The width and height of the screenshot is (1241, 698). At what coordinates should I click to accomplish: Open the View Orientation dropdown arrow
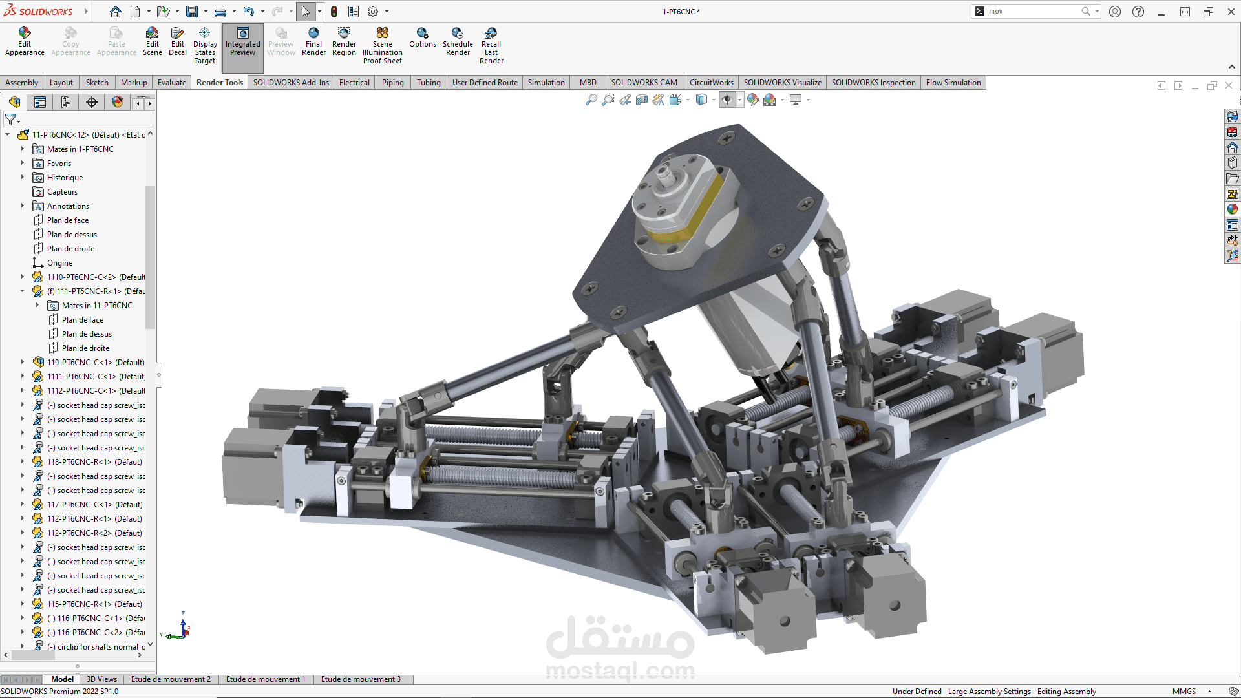click(x=714, y=100)
